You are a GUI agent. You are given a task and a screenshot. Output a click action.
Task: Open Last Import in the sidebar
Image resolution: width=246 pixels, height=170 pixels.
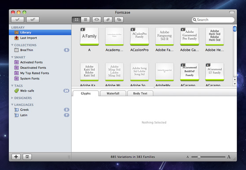click(x=40, y=38)
